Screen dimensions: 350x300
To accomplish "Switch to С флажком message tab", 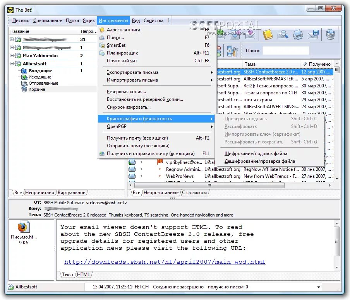I will coord(194,193).
